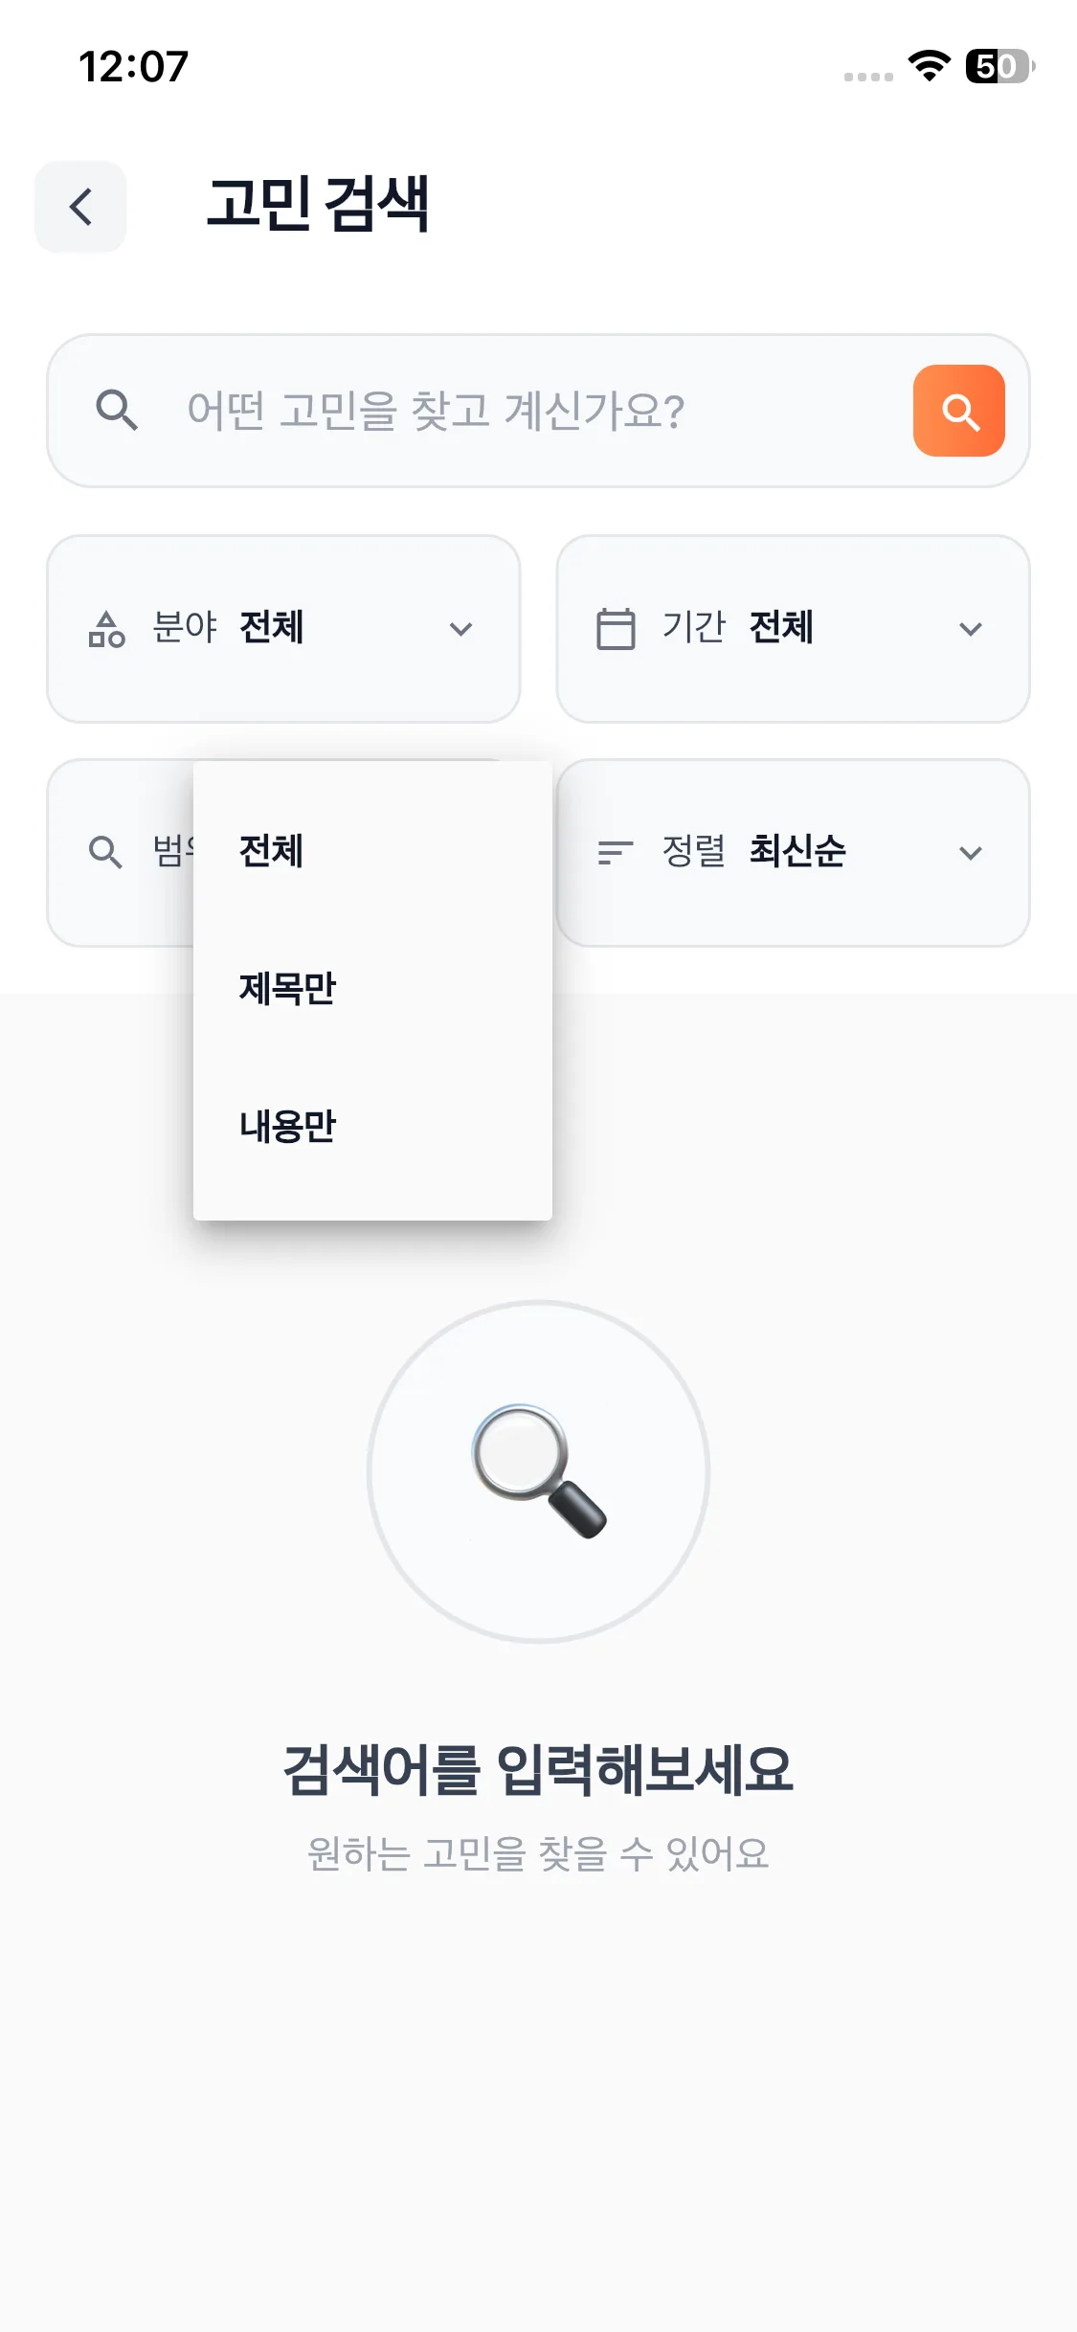Tap the category shapes icon
The image size is (1077, 2332).
pos(106,629)
